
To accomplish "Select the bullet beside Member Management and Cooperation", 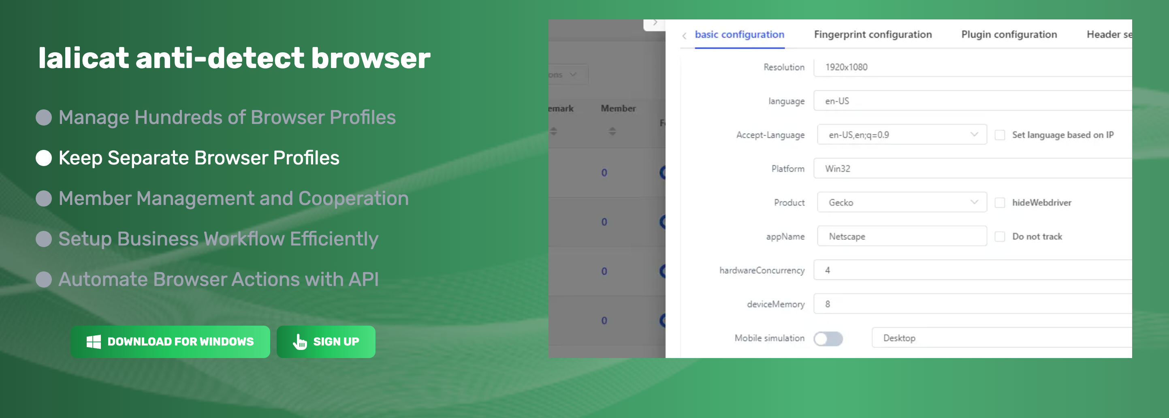I will pyautogui.click(x=44, y=198).
